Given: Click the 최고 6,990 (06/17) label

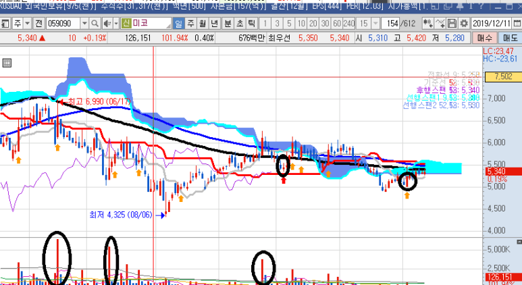Looking at the screenshot, I should pos(99,101).
